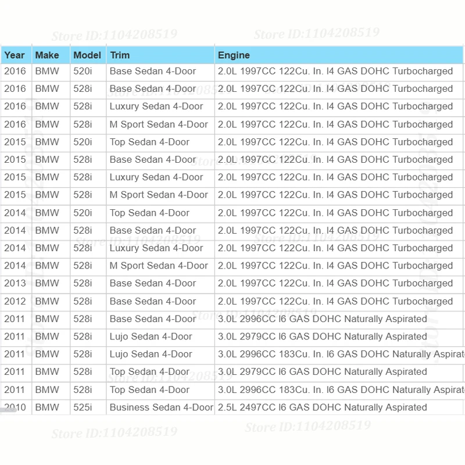Image resolution: width=465 pixels, height=465 pixels.
Task: Click "BMW" in the 2010 row
Action: pyautogui.click(x=47, y=407)
